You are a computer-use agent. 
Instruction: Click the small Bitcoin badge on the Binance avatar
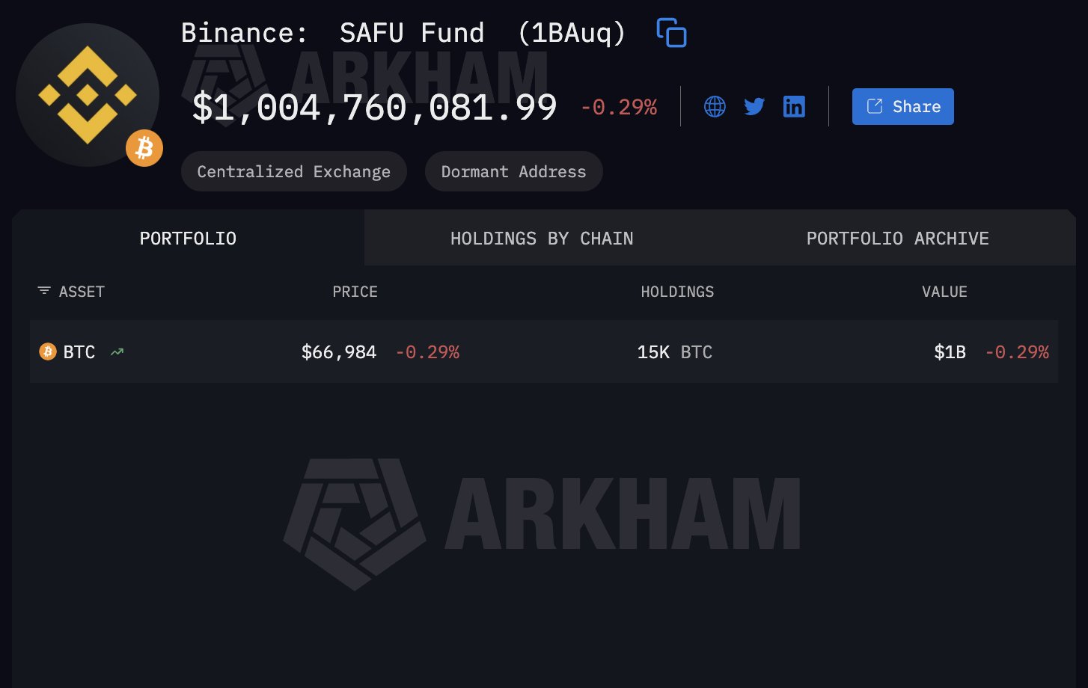tap(144, 147)
